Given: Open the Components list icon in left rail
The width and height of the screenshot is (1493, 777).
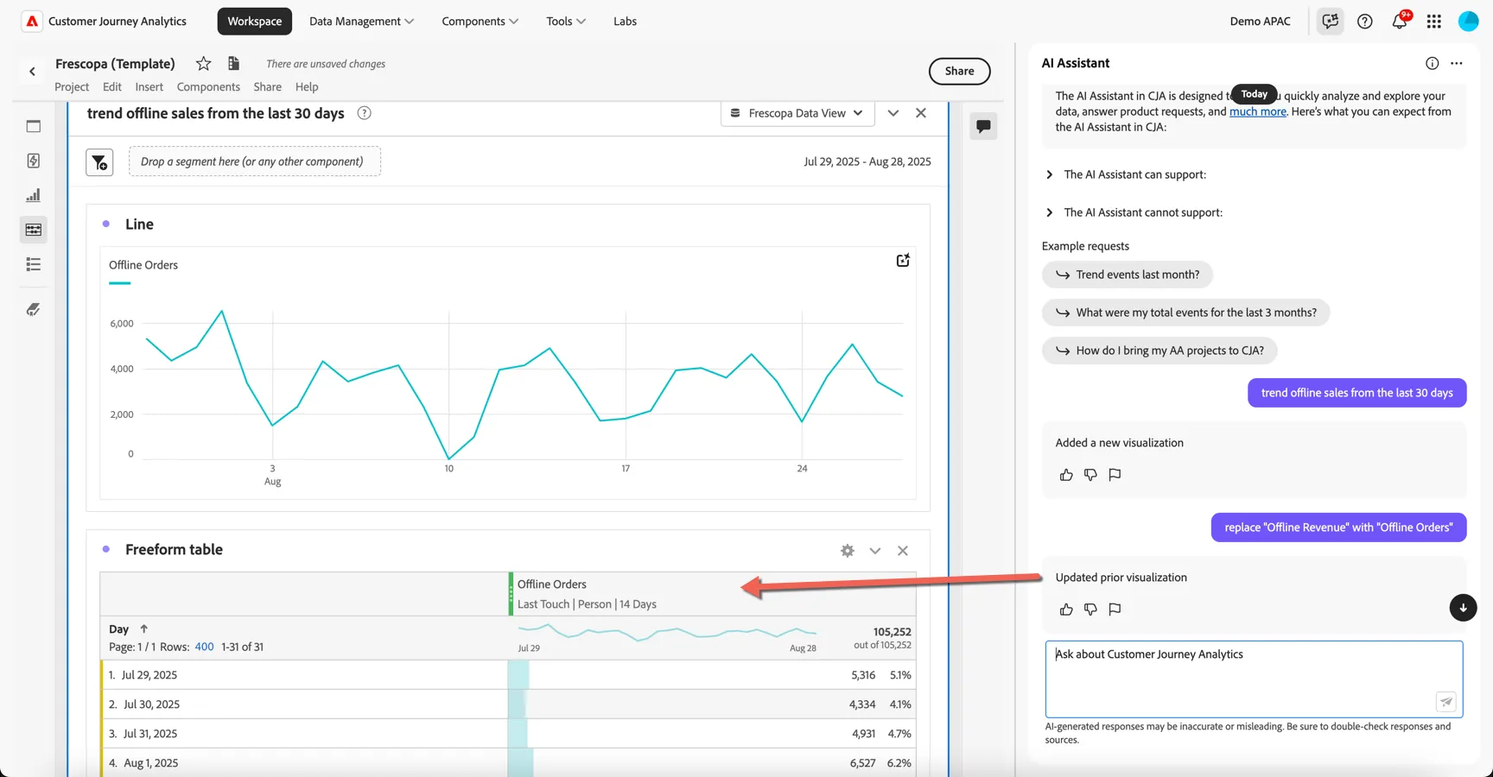Looking at the screenshot, I should (34, 264).
